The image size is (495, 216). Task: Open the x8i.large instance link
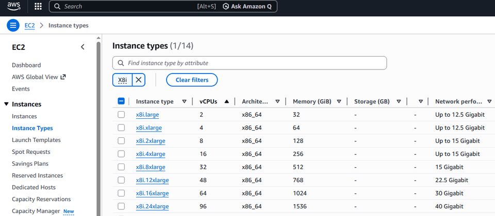click(x=147, y=115)
